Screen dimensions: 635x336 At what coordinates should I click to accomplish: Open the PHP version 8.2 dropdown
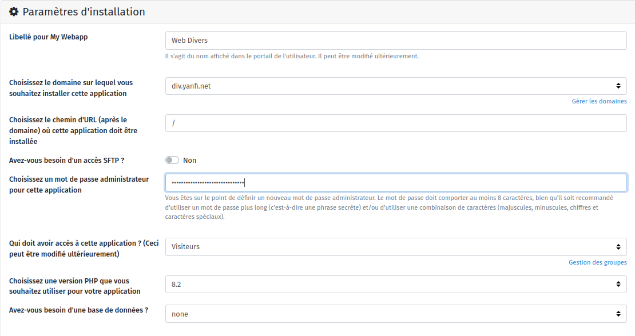(395, 284)
